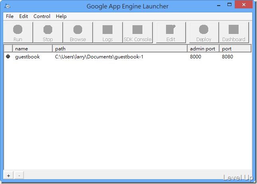Open the Help menu
Screen dimensions: 257x184
coord(61,16)
